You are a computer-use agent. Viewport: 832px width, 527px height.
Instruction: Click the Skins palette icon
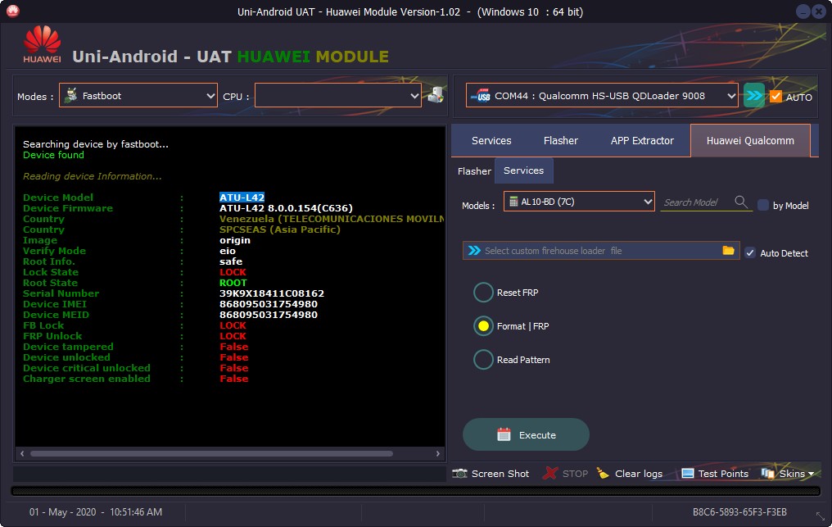tap(768, 473)
